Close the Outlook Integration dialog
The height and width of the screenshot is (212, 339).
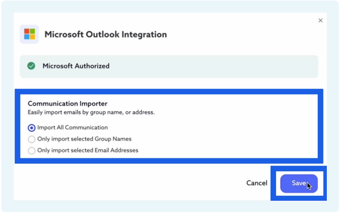pyautogui.click(x=320, y=21)
